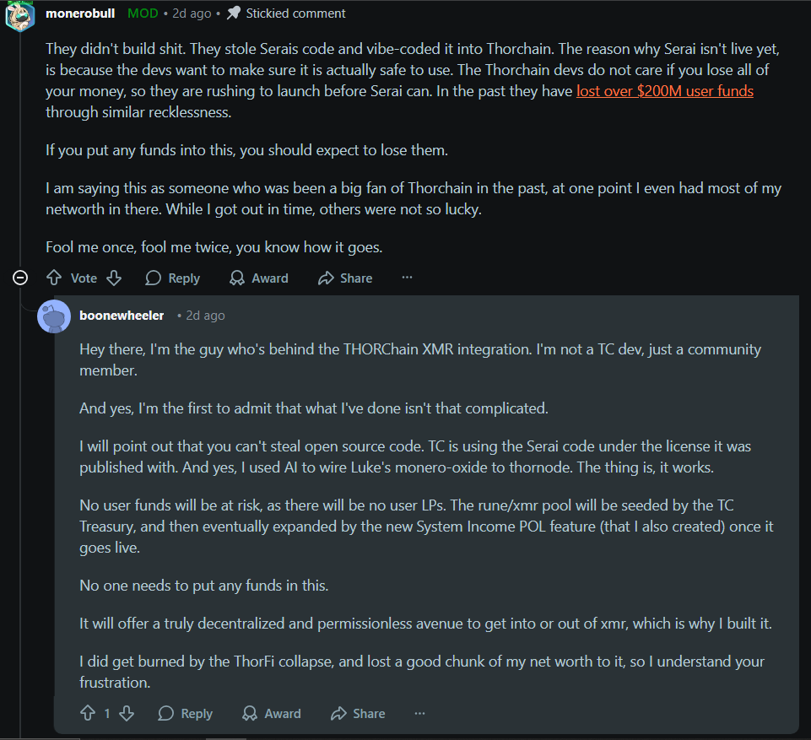811x740 pixels.
Task: Give an award to monerobull's comment
Action: (258, 278)
